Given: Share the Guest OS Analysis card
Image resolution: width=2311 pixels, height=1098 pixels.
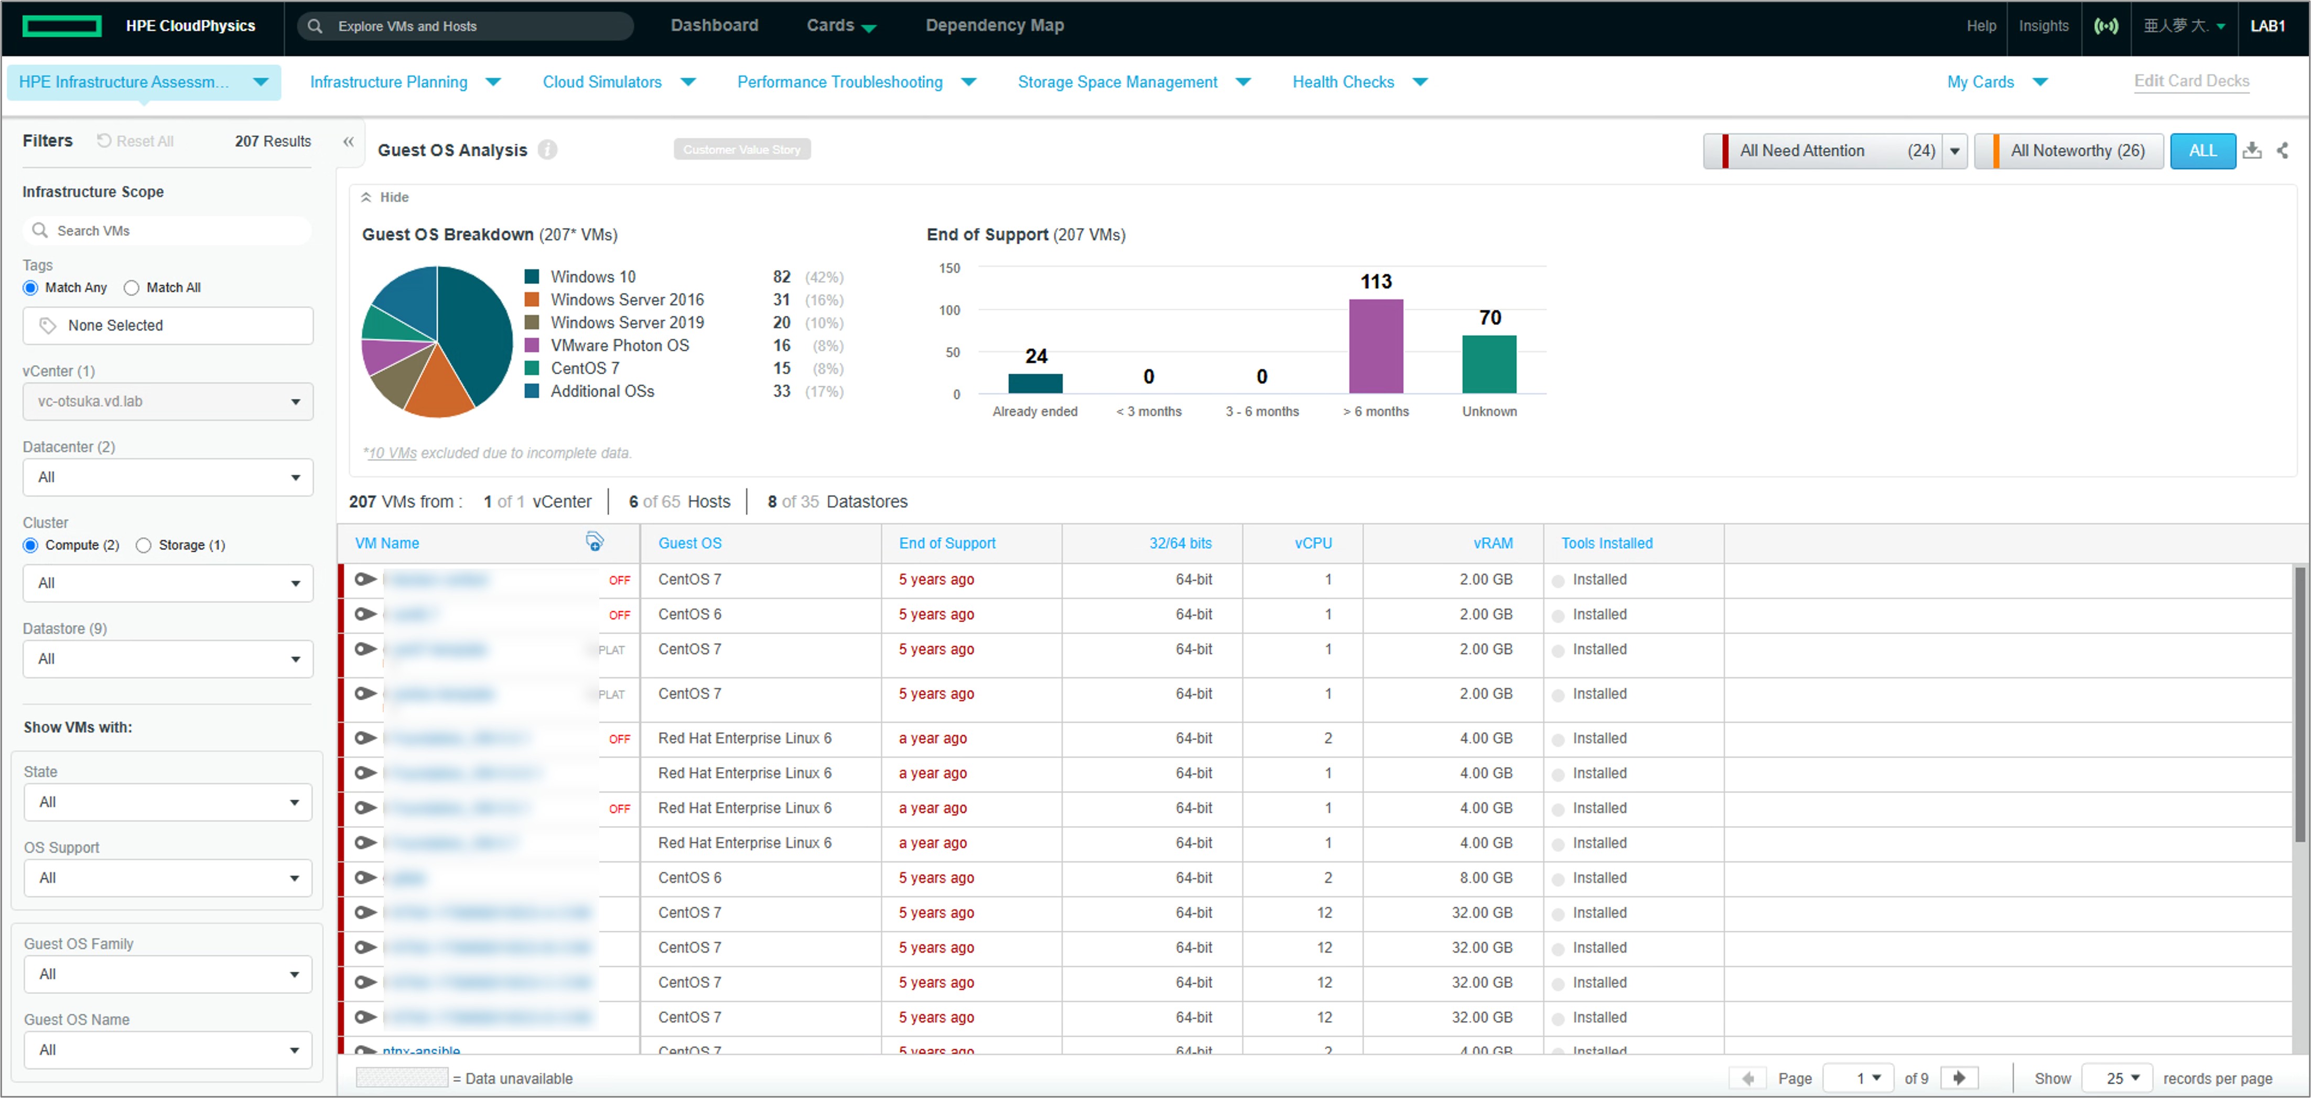Looking at the screenshot, I should pos(2282,151).
